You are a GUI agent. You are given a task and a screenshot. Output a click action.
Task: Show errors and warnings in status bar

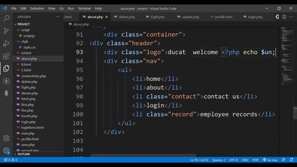(x=11, y=160)
